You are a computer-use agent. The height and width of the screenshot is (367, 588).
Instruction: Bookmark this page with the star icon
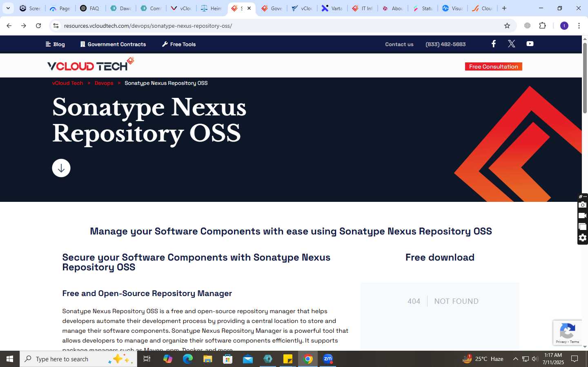pos(507,26)
